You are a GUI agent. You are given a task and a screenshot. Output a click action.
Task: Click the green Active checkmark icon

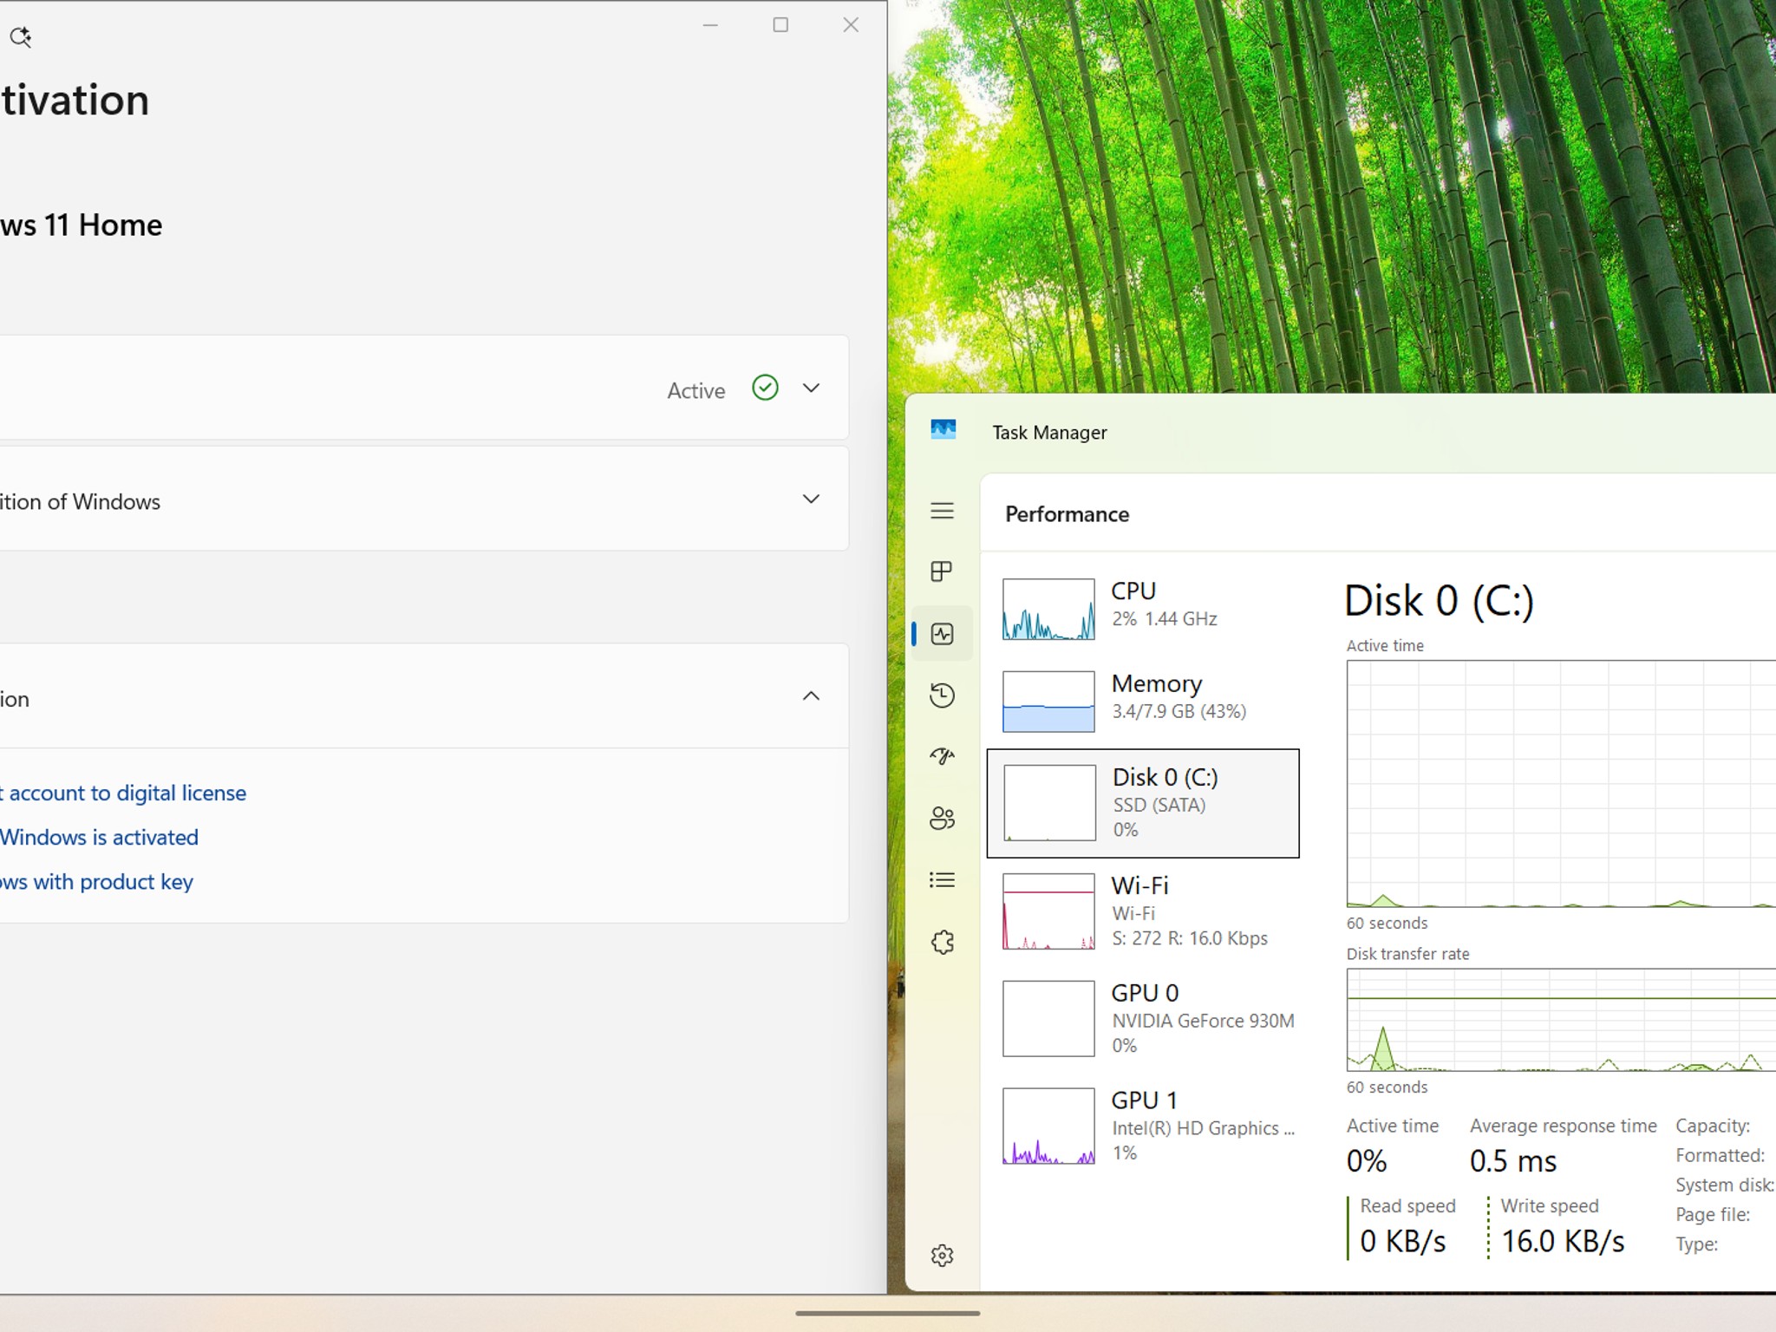(765, 388)
